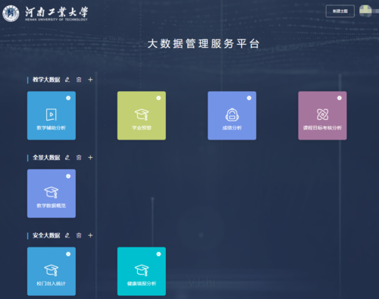Add a card to 教学大数据 section

tap(90, 80)
